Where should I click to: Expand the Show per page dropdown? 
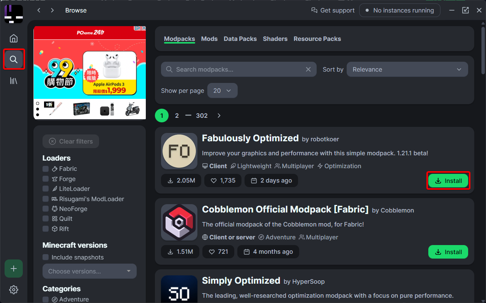[x=222, y=91]
